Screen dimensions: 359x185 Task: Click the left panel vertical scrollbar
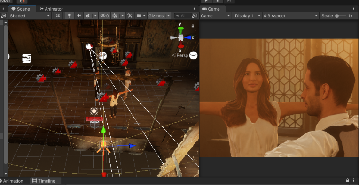coord(6,95)
